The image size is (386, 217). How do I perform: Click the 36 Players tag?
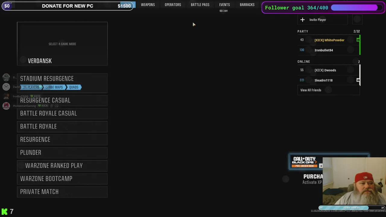click(x=31, y=87)
